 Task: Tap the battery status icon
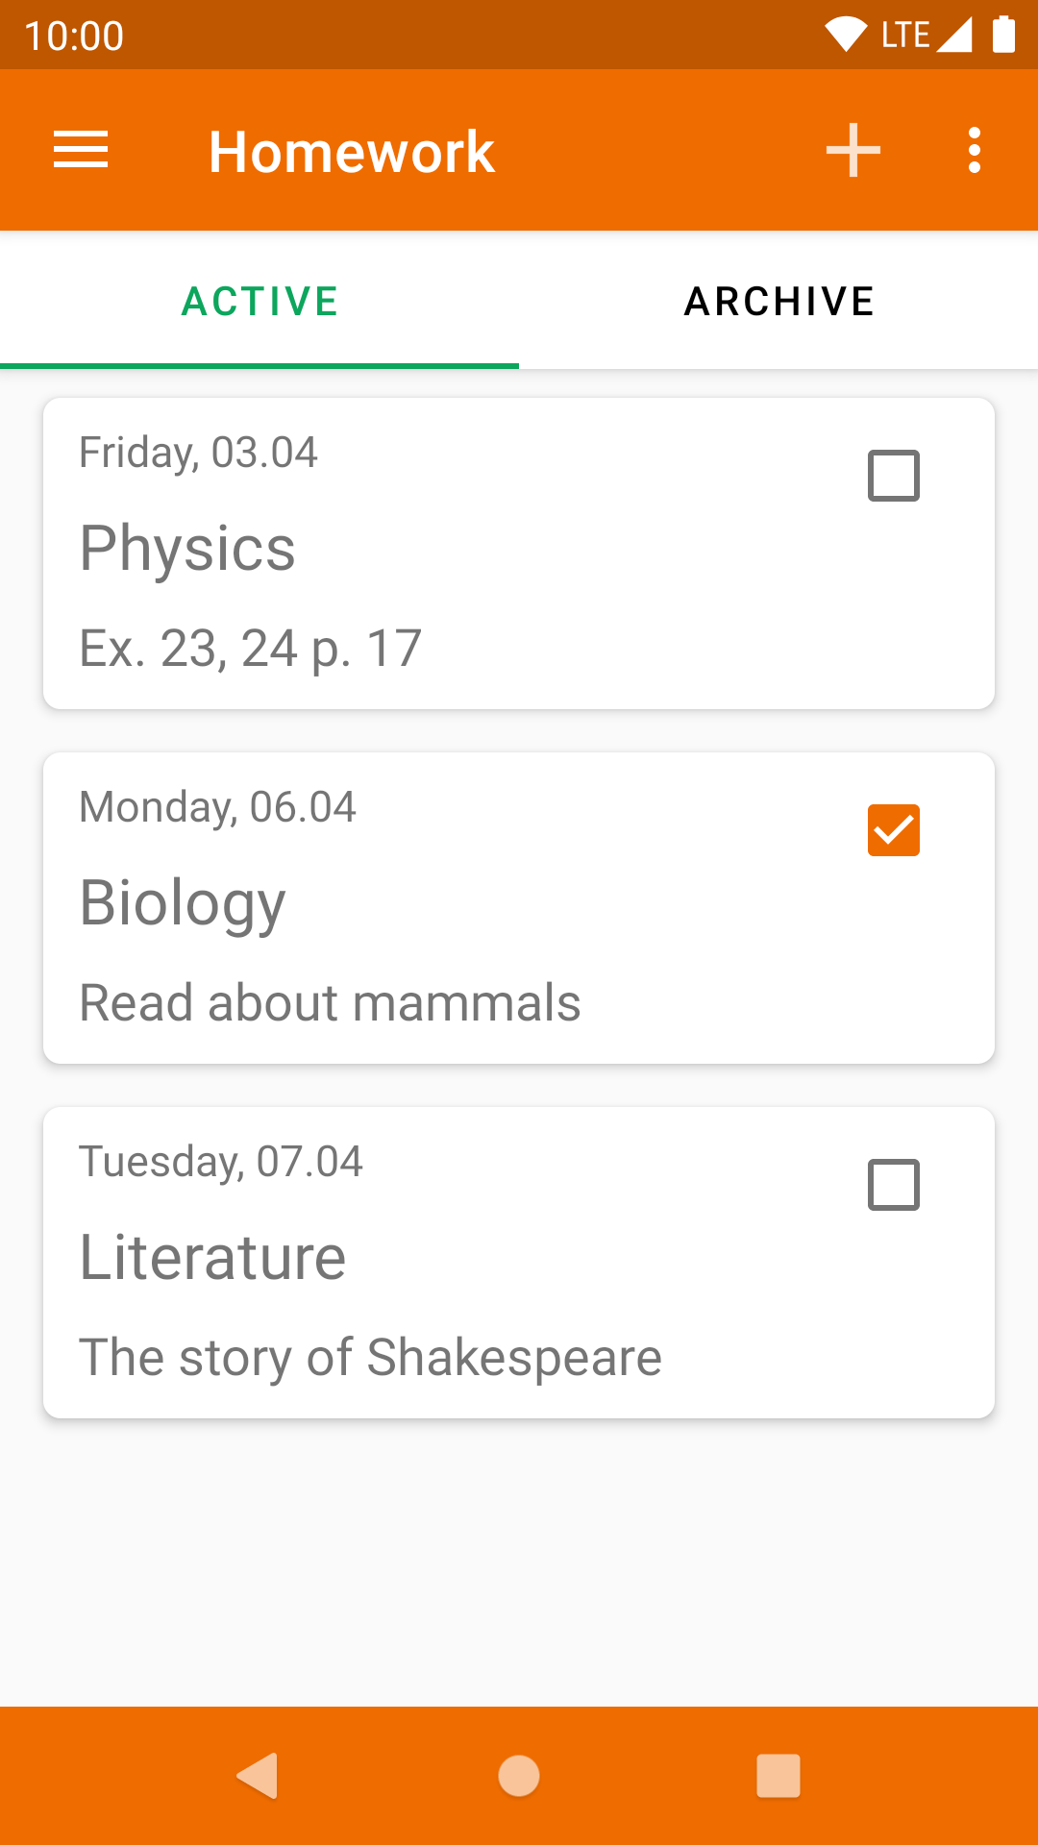click(x=1003, y=35)
